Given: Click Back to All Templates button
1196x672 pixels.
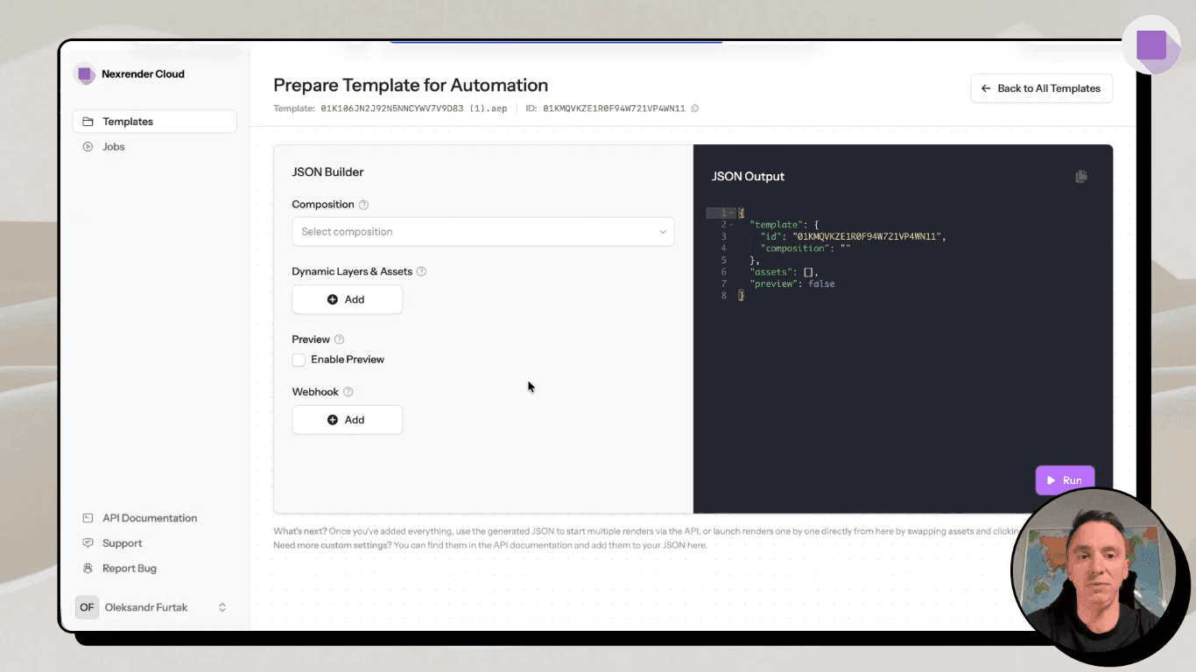Looking at the screenshot, I should [1042, 88].
